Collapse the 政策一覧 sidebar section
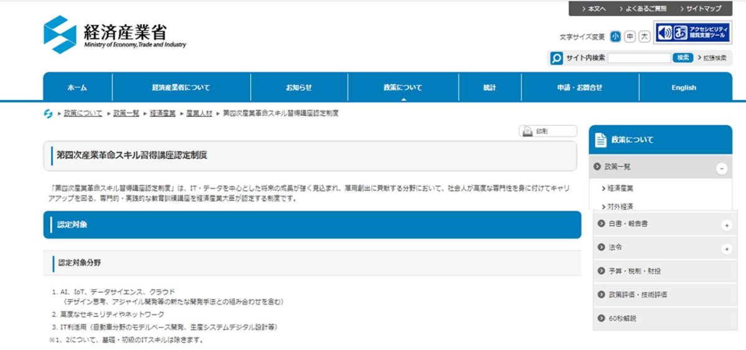Image resolution: width=746 pixels, height=350 pixels. point(721,168)
